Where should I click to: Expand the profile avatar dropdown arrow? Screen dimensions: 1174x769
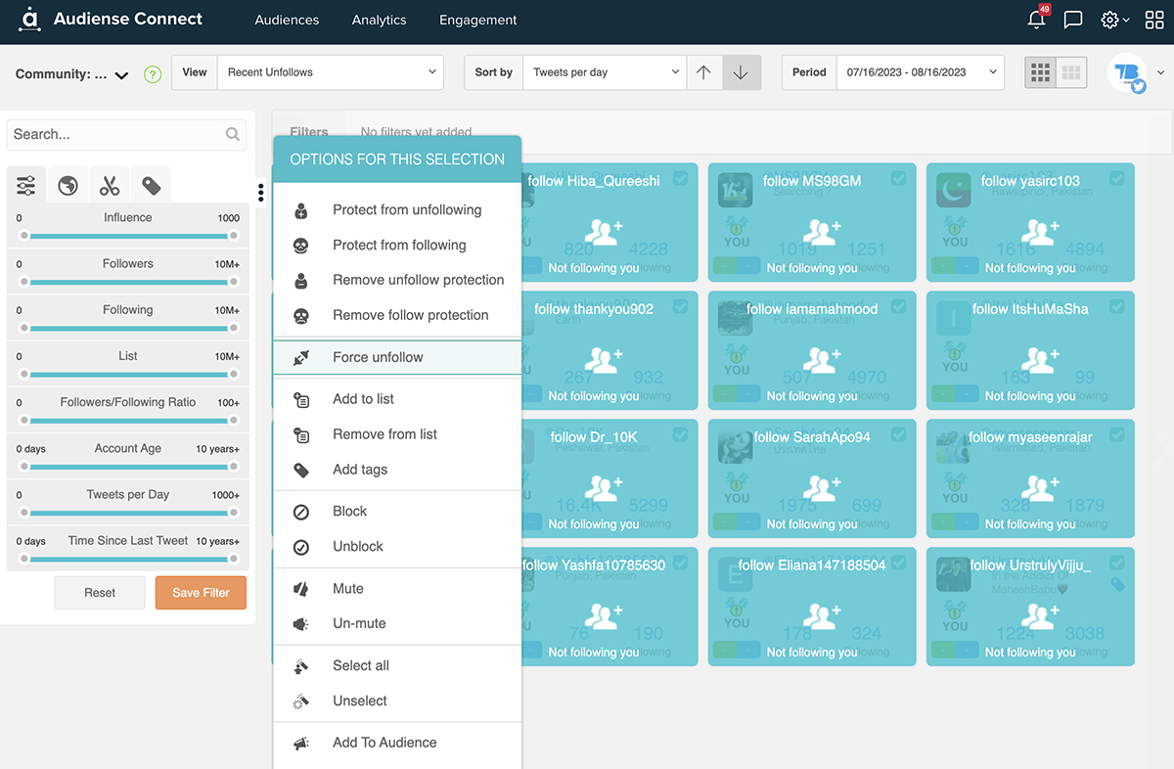1160,72
